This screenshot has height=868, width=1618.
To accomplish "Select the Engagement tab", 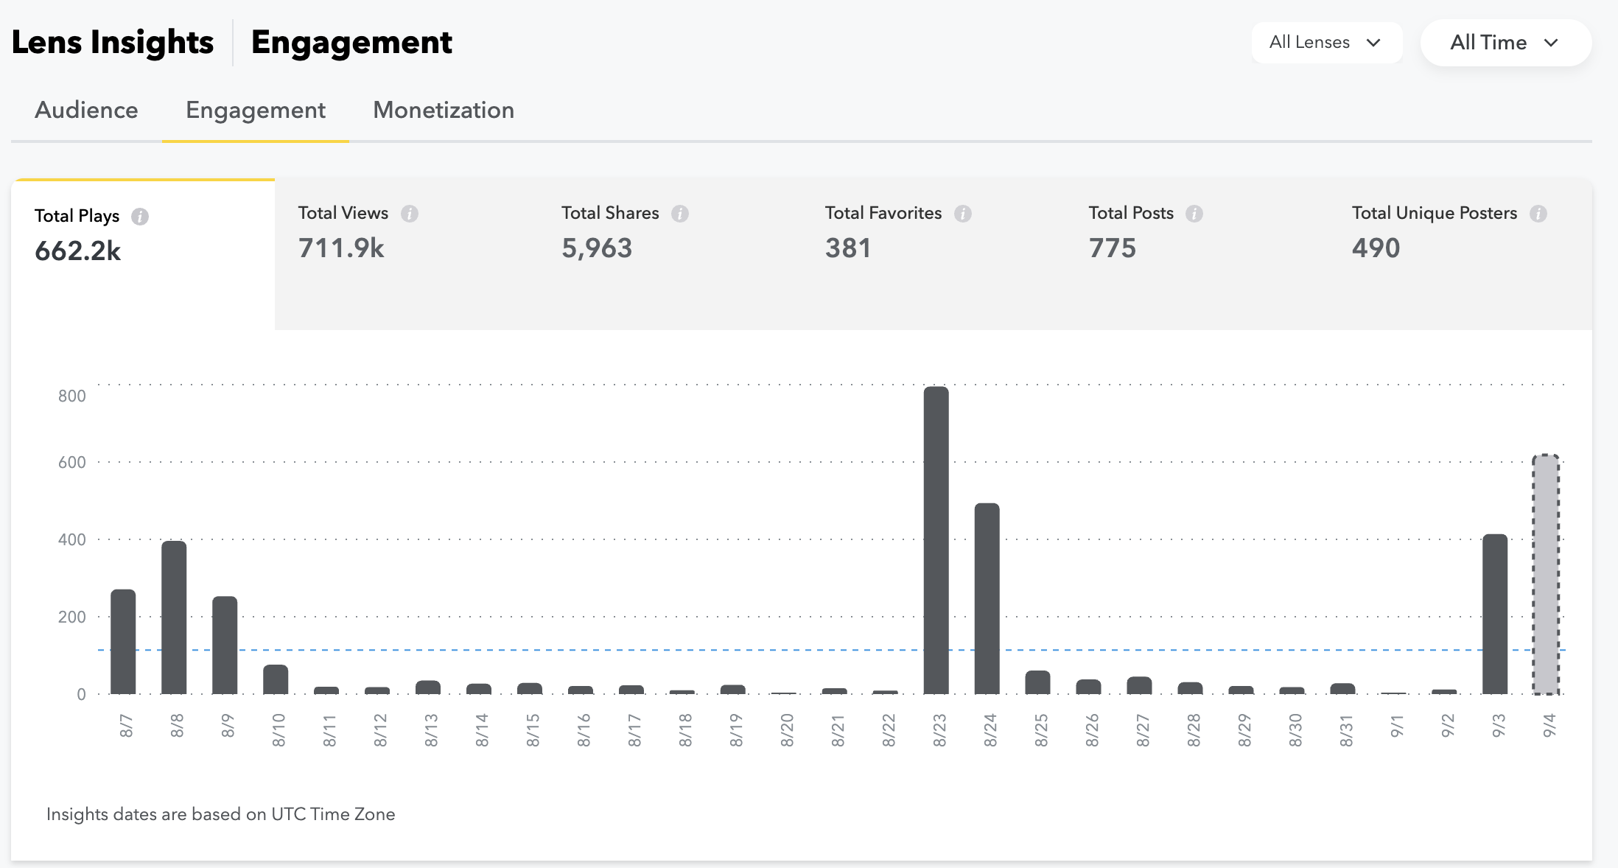I will 256,110.
